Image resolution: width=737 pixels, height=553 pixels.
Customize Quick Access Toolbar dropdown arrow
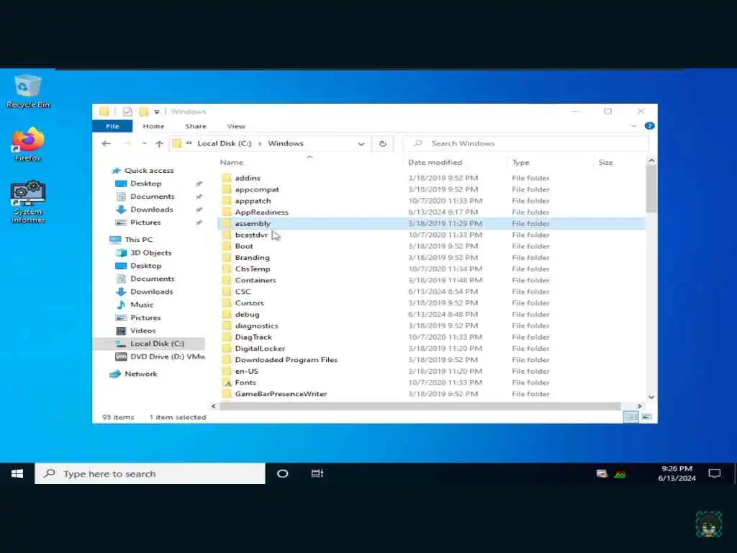(157, 112)
